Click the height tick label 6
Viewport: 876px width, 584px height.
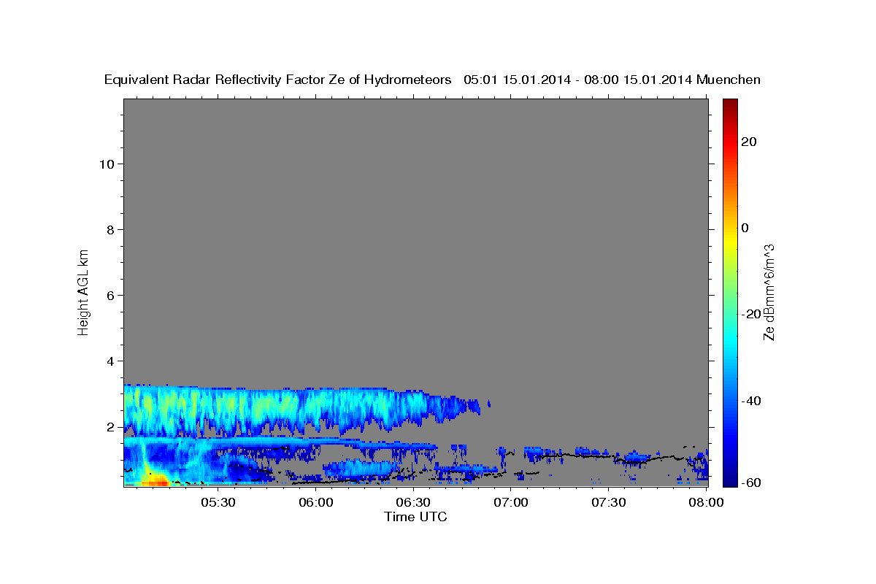111,295
